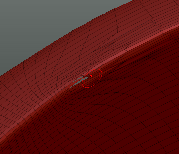The width and height of the screenshot is (179, 154).
Task: Click the thin sliver hole left of cursor
Action: pos(79,79)
